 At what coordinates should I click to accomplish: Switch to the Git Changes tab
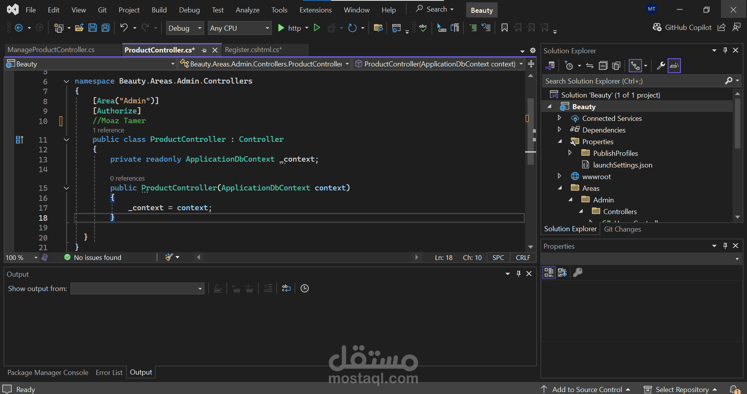point(622,229)
